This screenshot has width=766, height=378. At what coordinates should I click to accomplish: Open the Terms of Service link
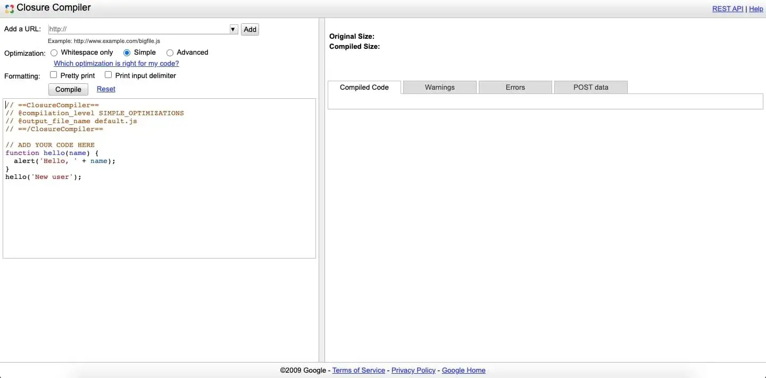(359, 371)
